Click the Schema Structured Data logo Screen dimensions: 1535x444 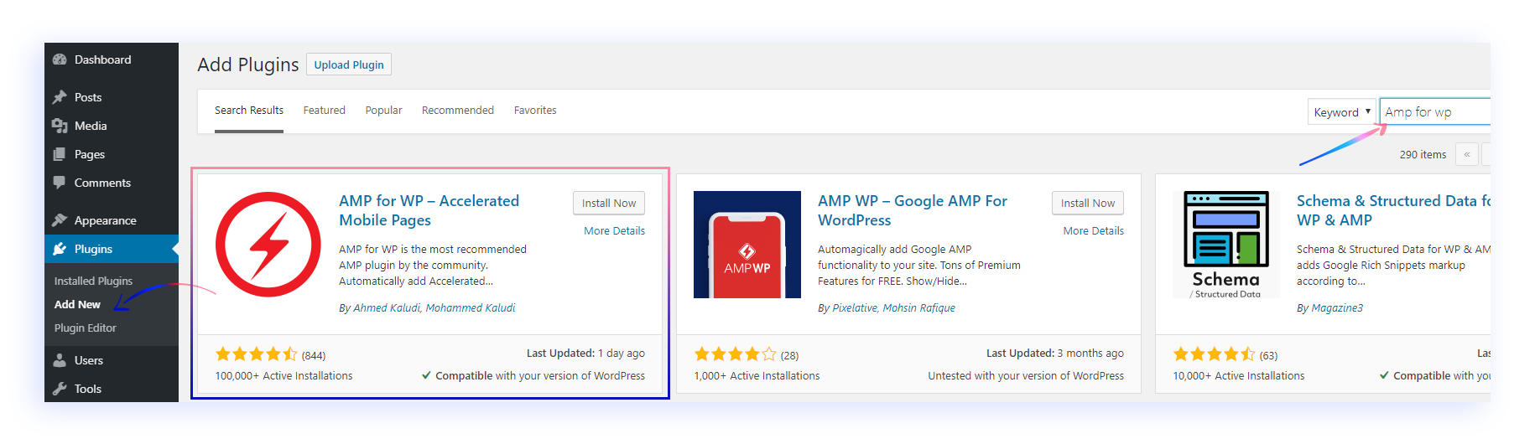(x=1226, y=245)
